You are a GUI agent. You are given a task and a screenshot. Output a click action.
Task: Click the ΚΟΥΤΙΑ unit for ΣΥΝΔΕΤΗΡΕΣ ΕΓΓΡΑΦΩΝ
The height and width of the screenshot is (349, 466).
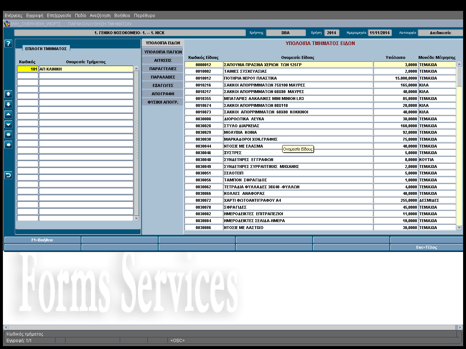437,160
